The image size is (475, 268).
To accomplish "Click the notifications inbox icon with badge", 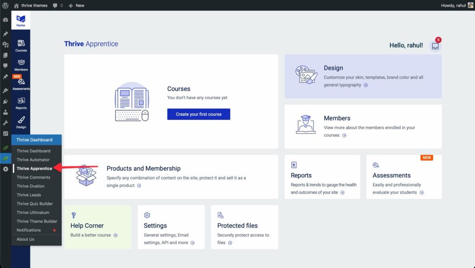I will coord(435,46).
